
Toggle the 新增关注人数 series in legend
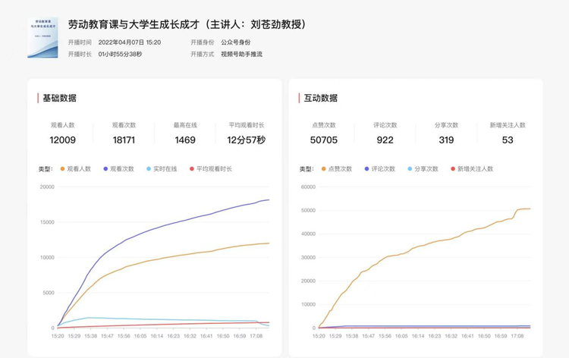(x=474, y=168)
